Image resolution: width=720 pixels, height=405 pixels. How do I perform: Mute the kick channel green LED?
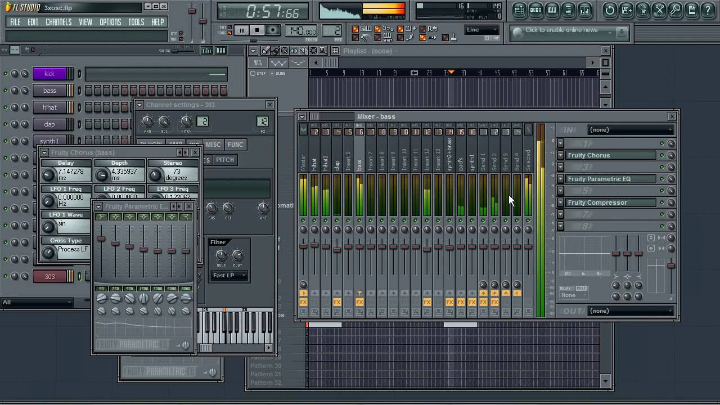[x=6, y=74]
